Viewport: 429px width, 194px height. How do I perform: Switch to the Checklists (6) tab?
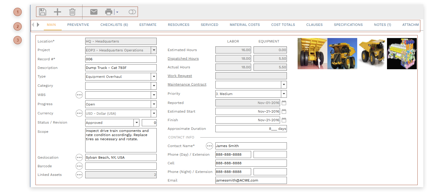tap(114, 25)
